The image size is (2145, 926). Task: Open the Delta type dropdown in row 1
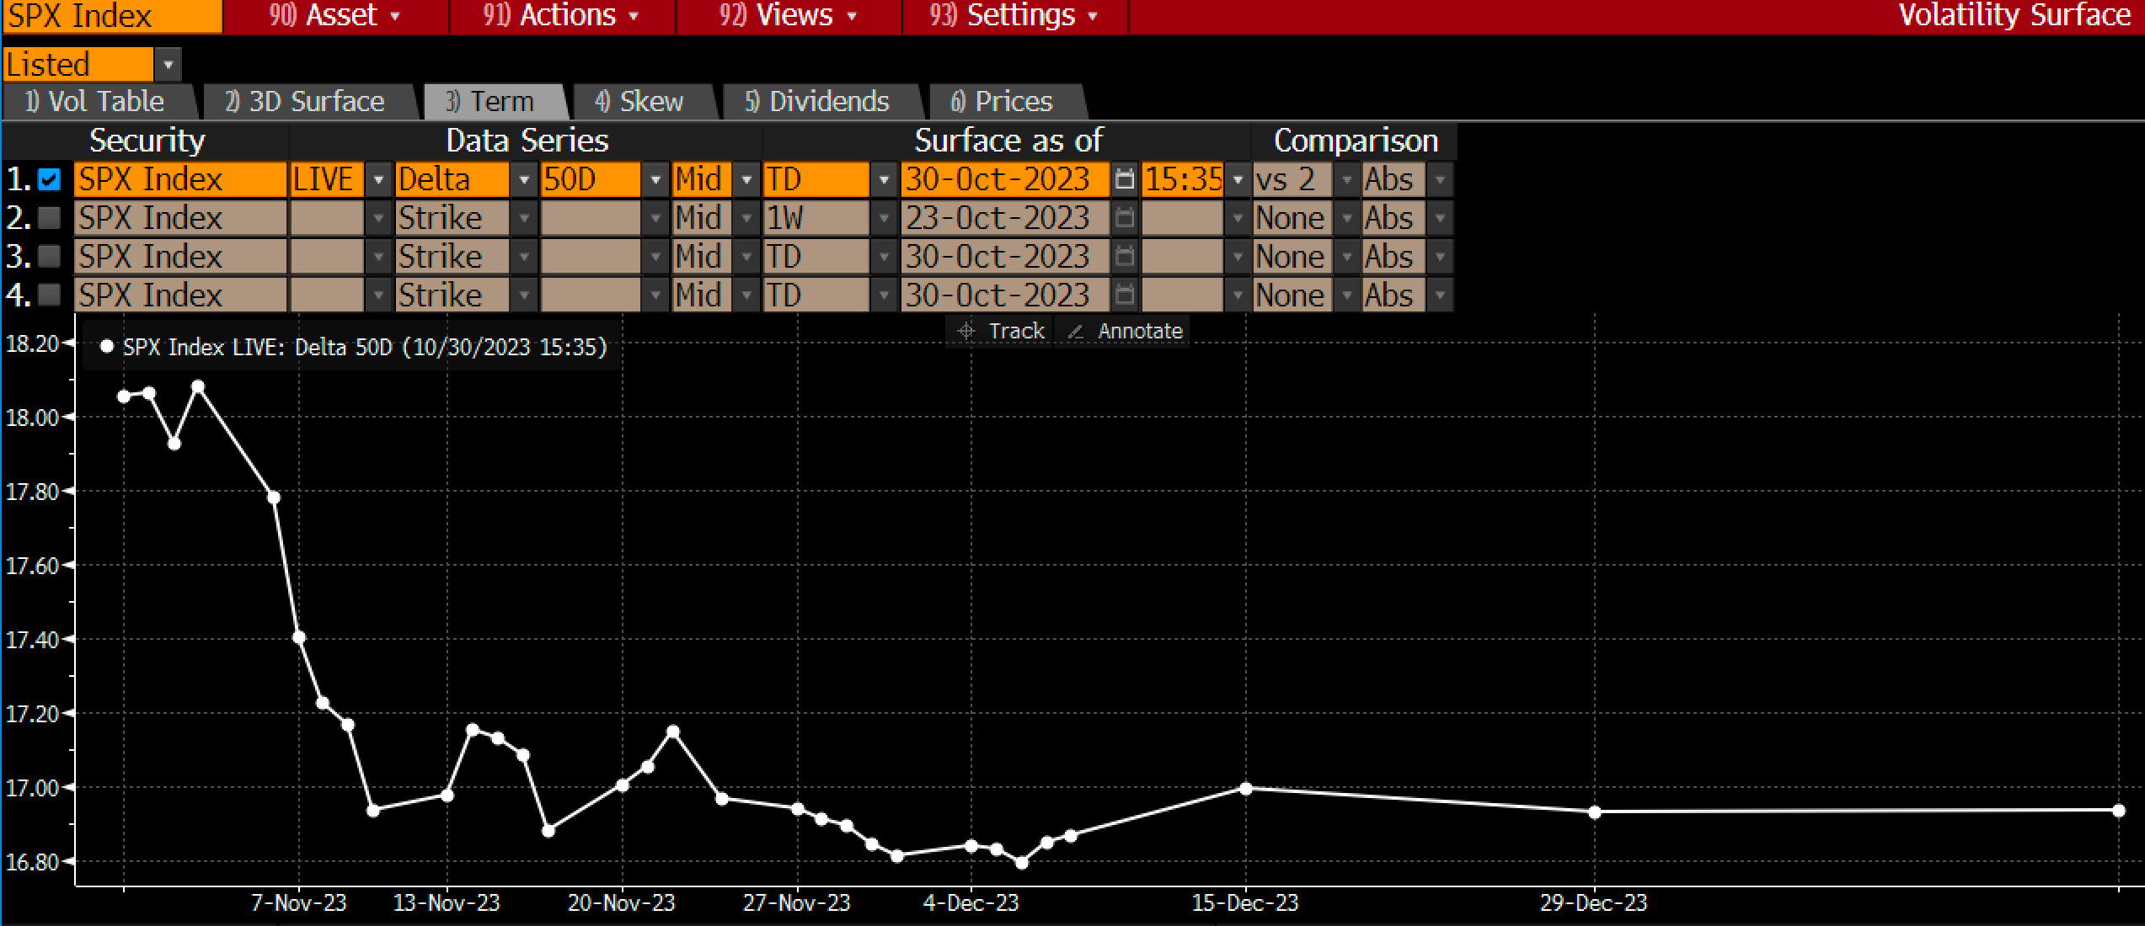(524, 179)
